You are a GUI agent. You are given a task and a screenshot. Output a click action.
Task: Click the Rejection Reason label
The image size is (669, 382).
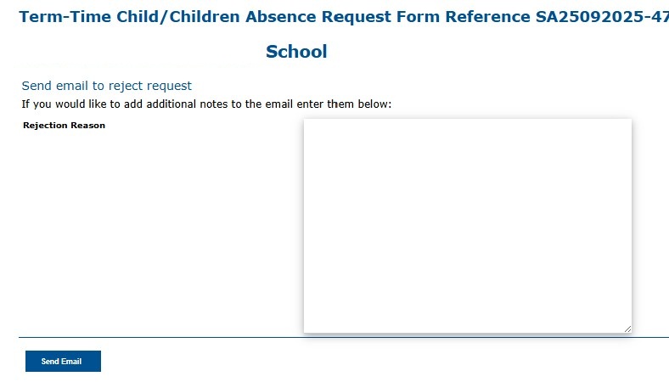[x=64, y=126]
